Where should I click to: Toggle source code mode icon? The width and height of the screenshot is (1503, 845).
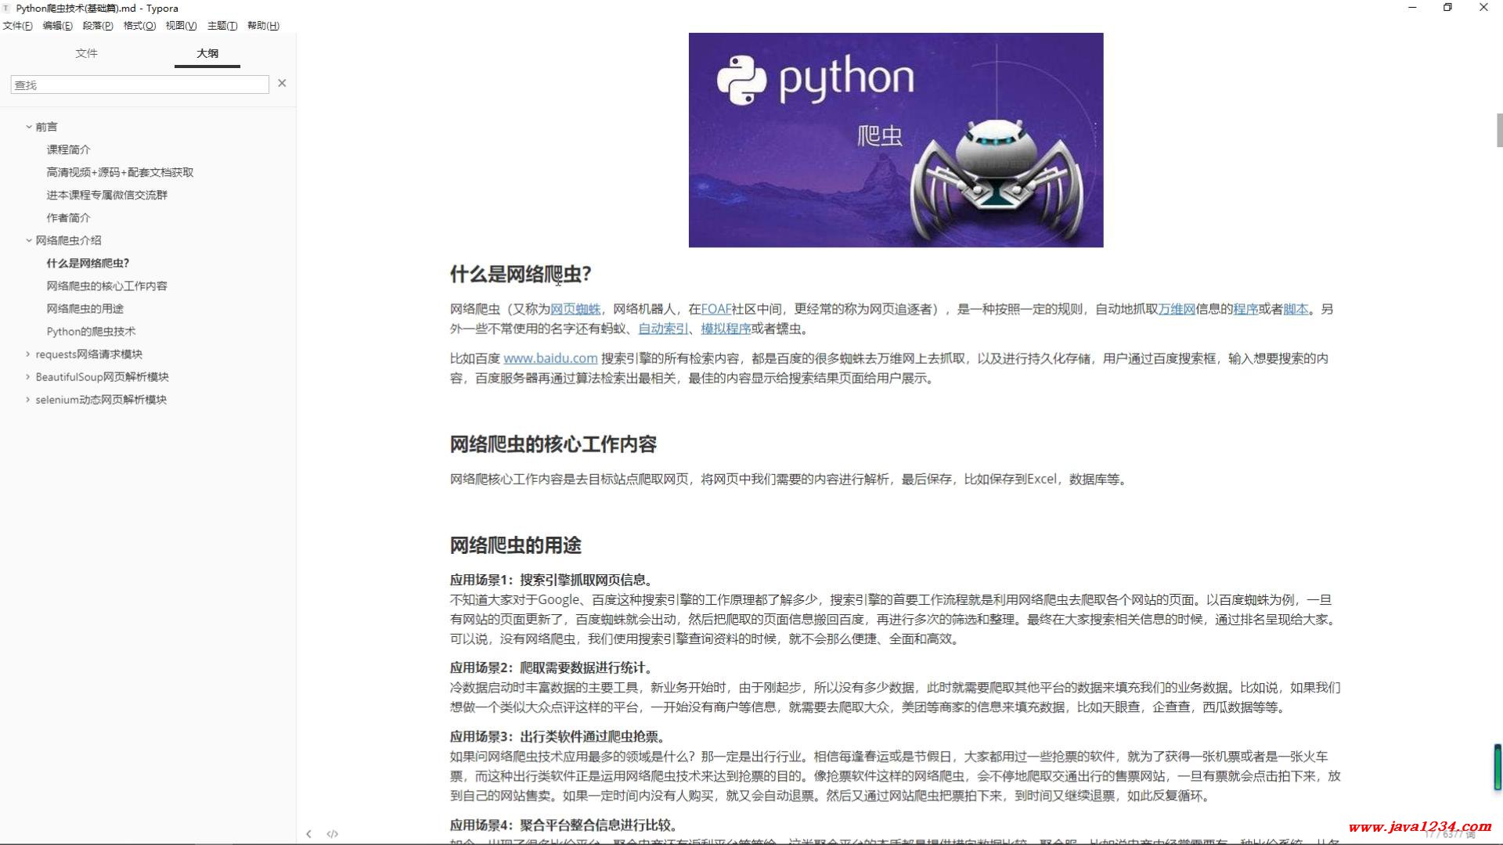[333, 834]
